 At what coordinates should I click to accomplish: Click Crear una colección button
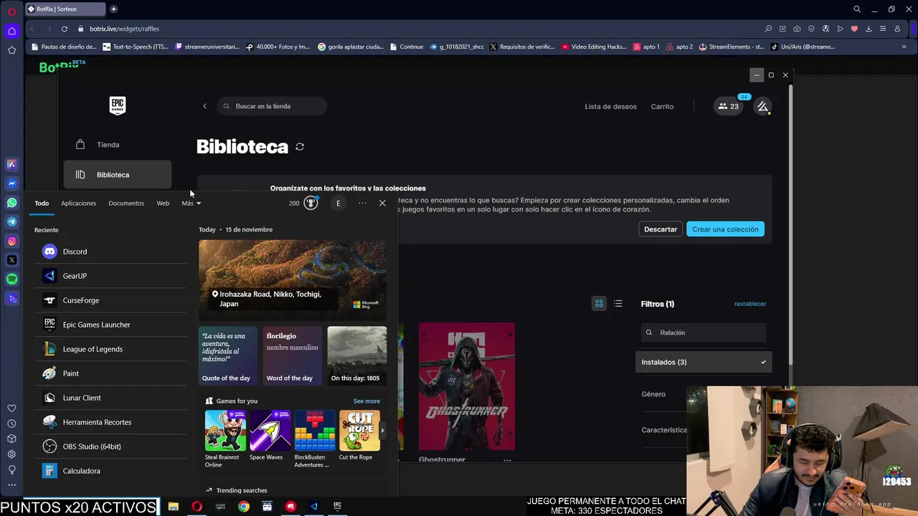point(725,229)
